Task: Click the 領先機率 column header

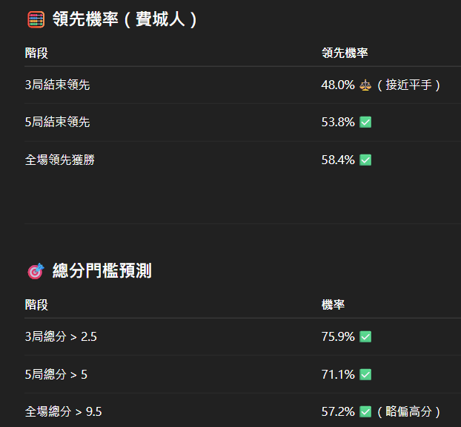Action: pyautogui.click(x=345, y=53)
